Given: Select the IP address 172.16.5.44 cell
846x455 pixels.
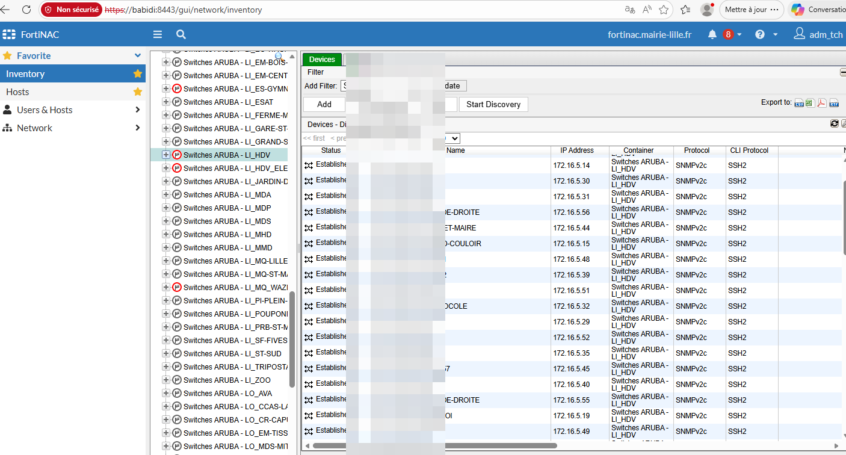Looking at the screenshot, I should (x=571, y=228).
